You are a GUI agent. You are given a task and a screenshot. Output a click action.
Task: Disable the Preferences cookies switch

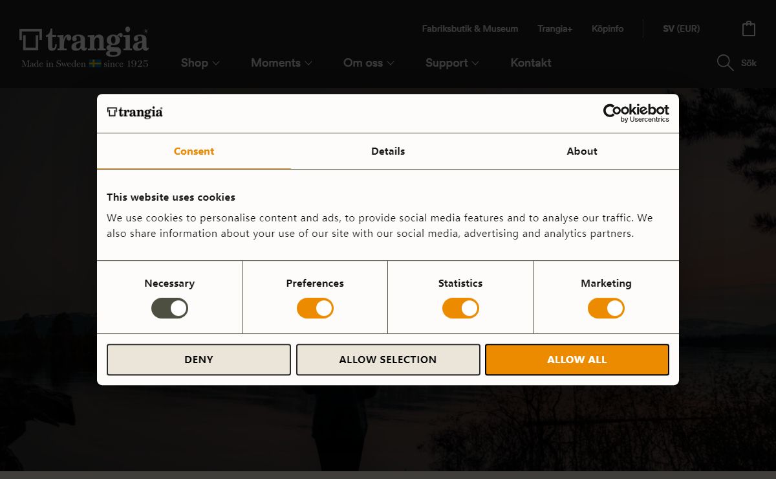point(315,308)
